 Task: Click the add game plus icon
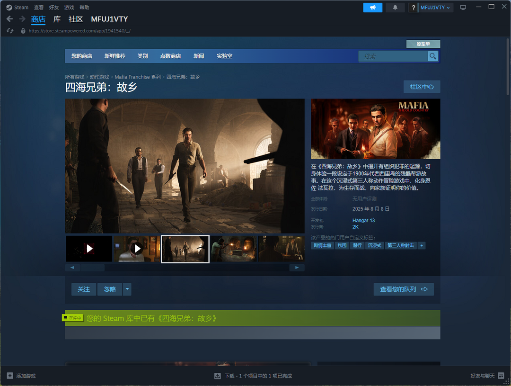tap(10, 376)
